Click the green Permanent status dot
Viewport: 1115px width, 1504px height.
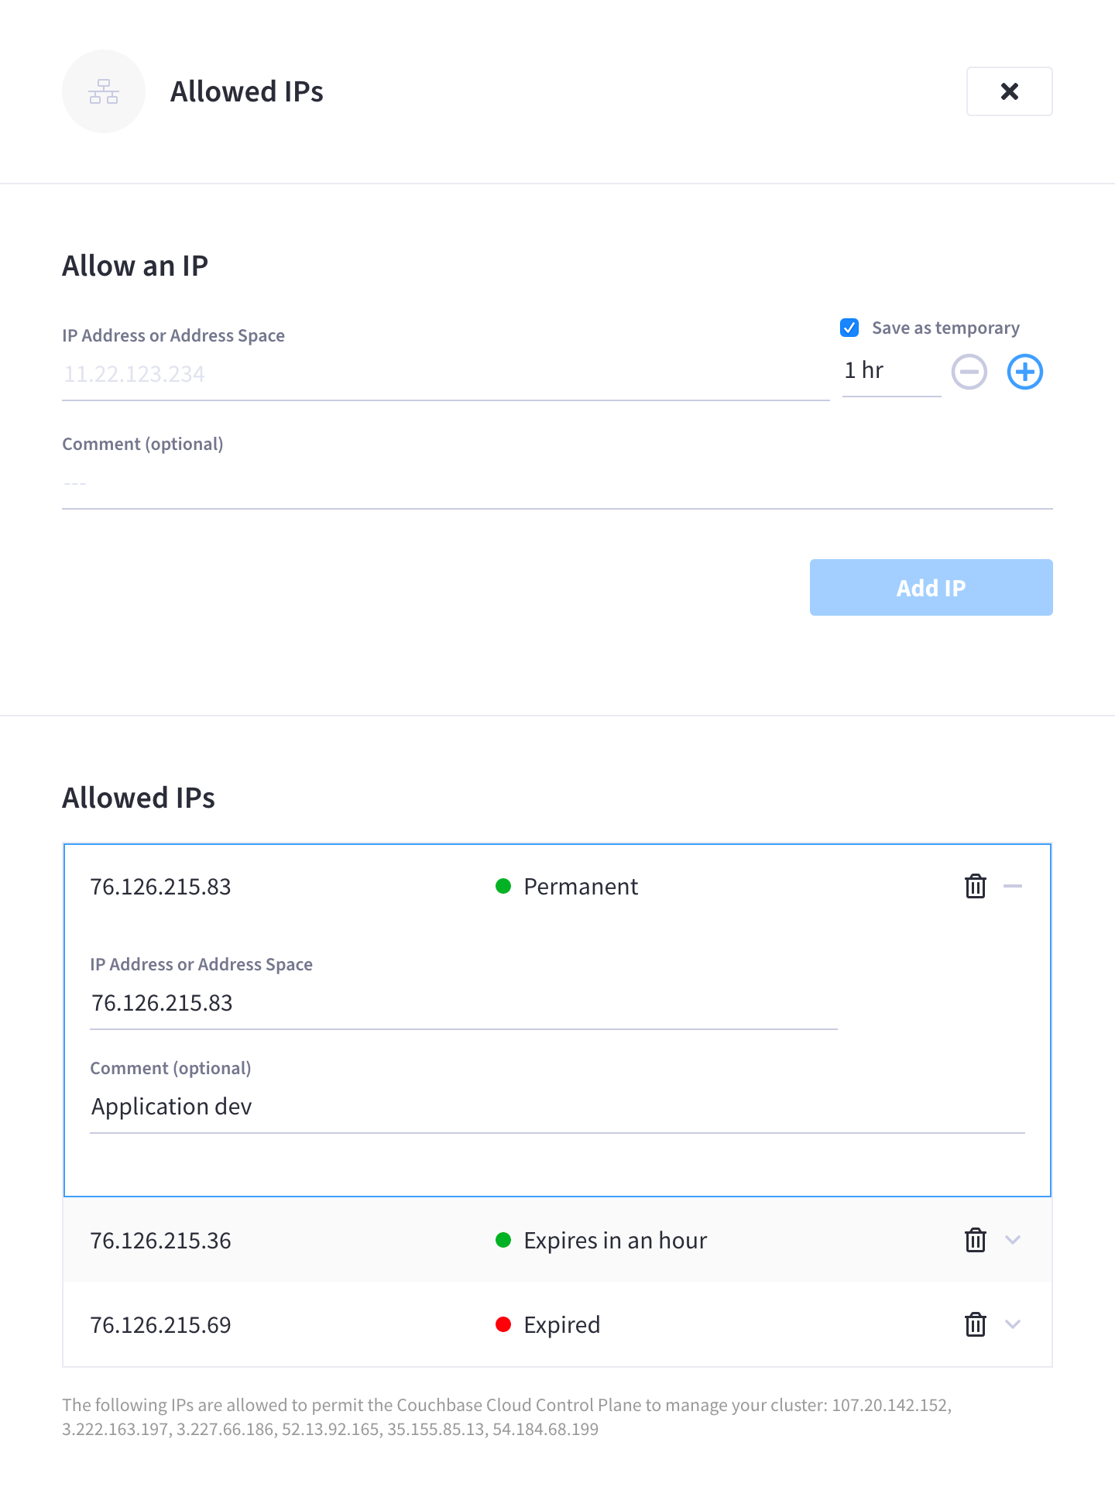point(503,886)
